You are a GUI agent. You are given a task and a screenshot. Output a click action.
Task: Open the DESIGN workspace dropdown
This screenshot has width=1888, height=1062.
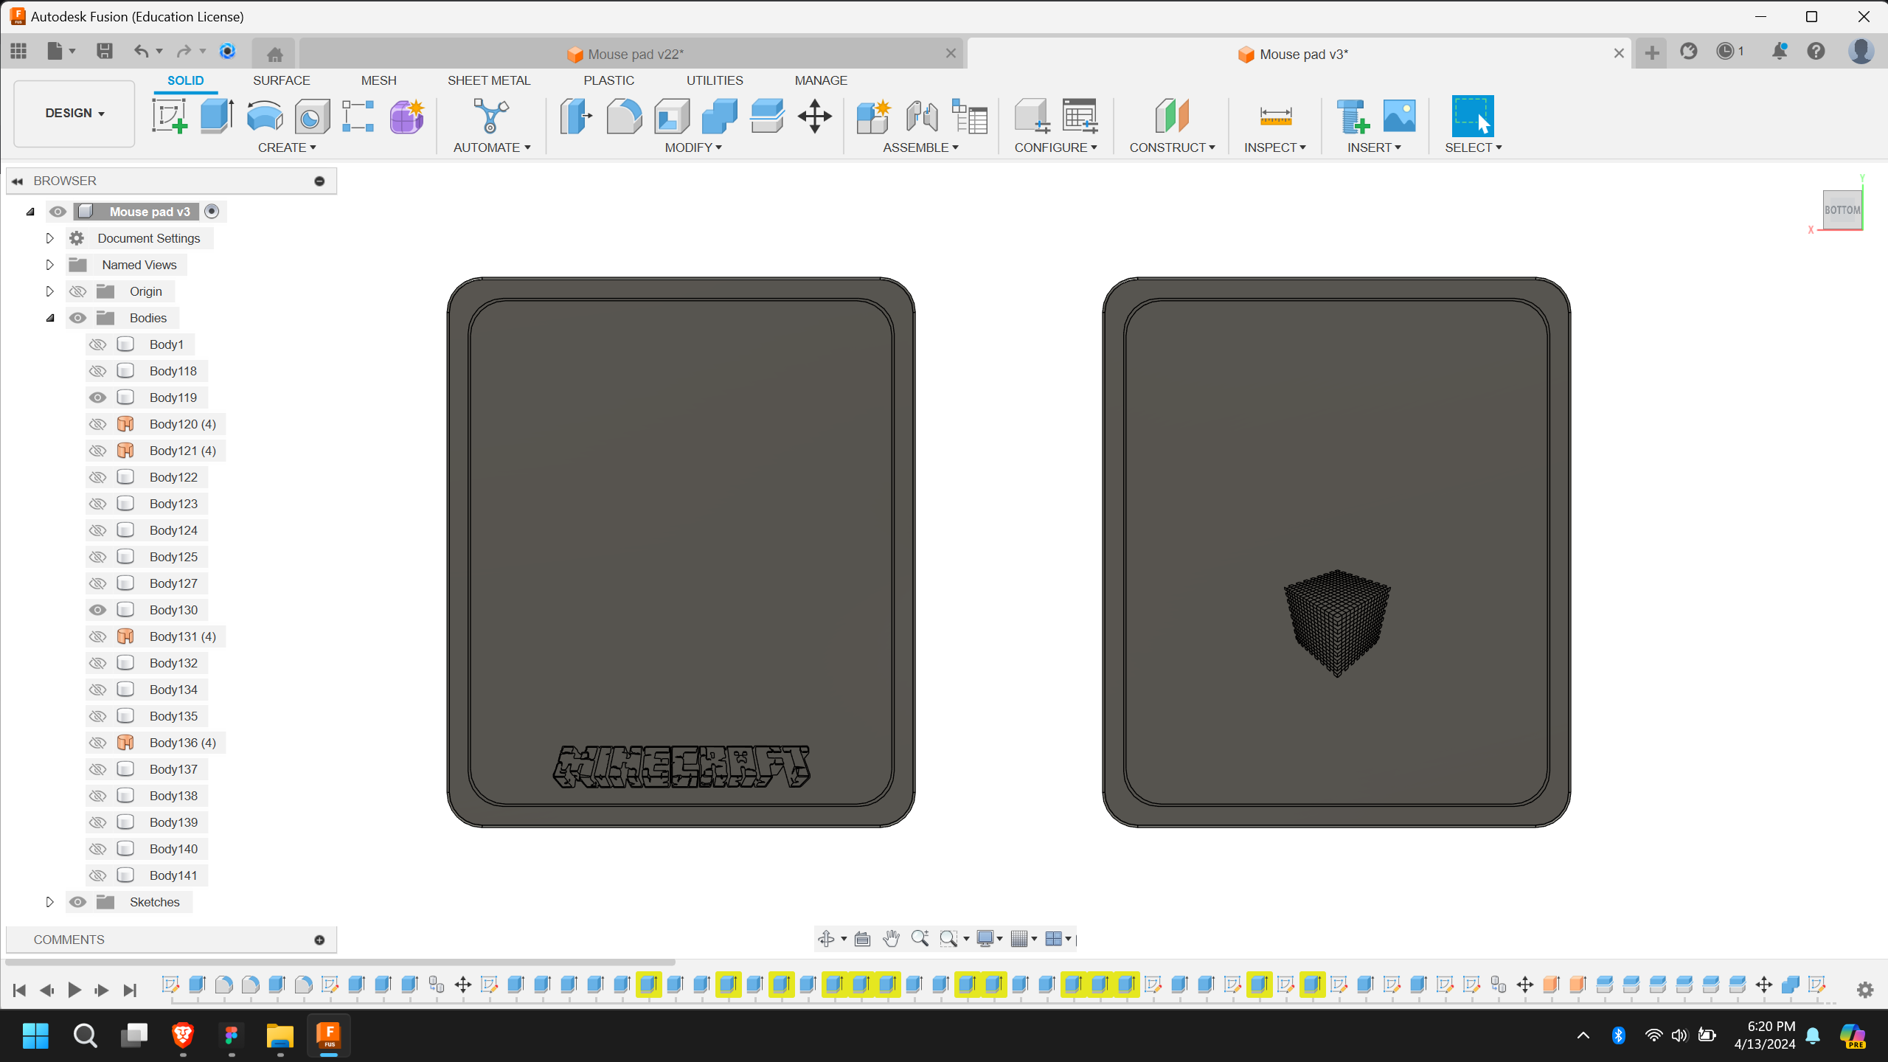[x=74, y=113]
